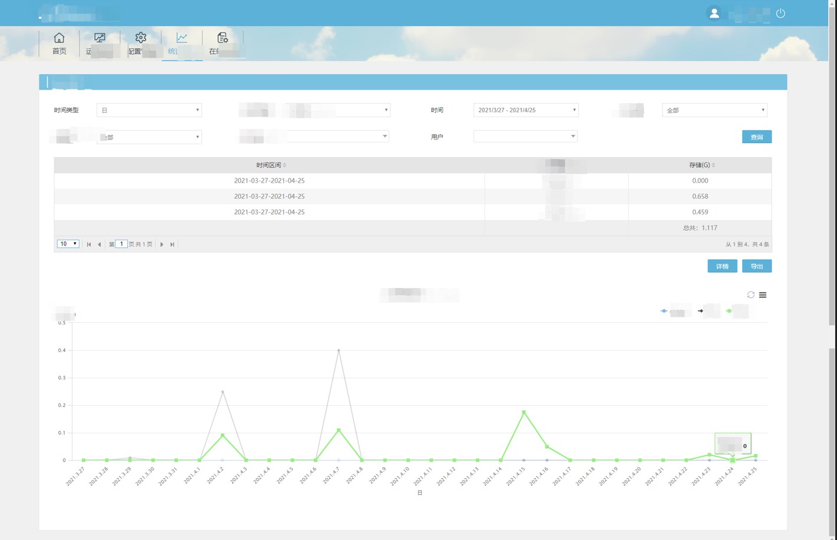Sort by 存储(G) column header
Image resolution: width=837 pixels, height=540 pixels.
(x=702, y=165)
